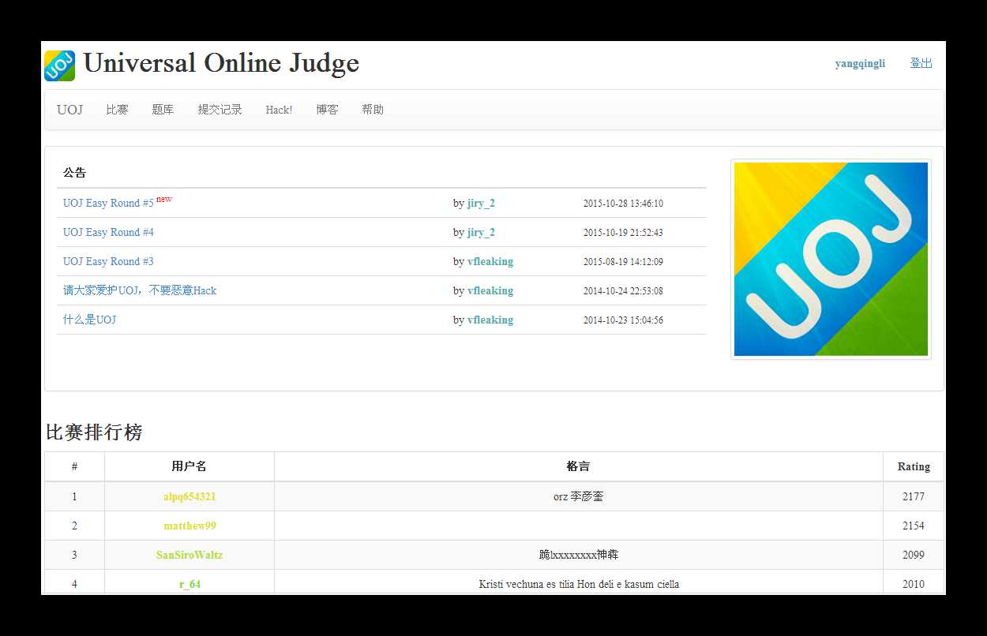Image resolution: width=987 pixels, height=636 pixels.
Task: Click the 用户名 column header
Action: coord(190,467)
